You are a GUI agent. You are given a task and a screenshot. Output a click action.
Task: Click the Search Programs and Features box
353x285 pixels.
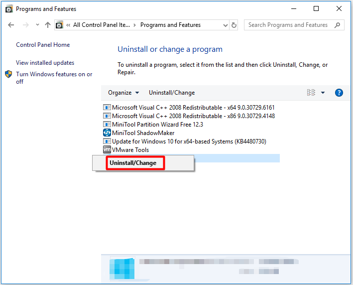(294, 25)
